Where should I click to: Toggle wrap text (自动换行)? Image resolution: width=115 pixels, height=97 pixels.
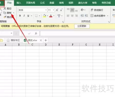coord(97,10)
